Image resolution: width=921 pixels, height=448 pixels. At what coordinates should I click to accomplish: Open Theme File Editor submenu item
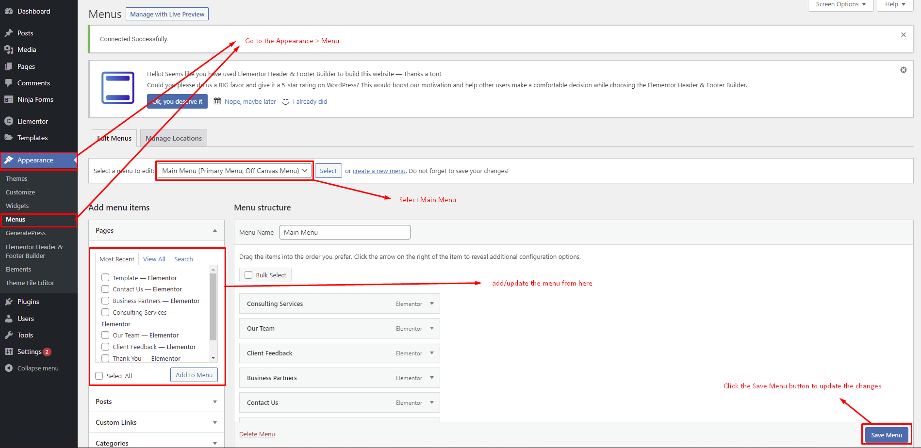coord(30,283)
